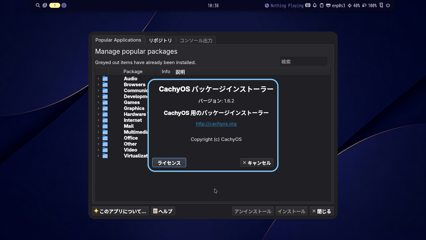Image resolution: width=426 pixels, height=240 pixels.
Task: Click the keyboard icon in the top bar
Action: tap(308, 5)
